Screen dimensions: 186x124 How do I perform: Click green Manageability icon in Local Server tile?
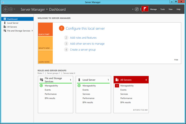[x=79, y=86]
